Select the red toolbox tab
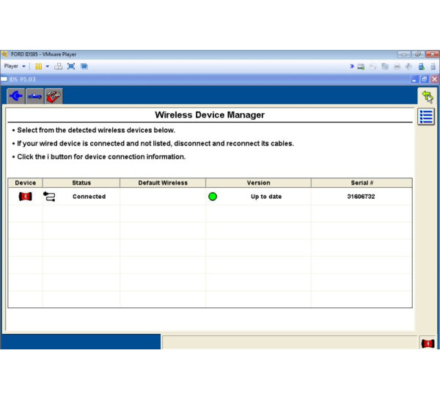Screen dimensions: 440x400 coord(53,96)
